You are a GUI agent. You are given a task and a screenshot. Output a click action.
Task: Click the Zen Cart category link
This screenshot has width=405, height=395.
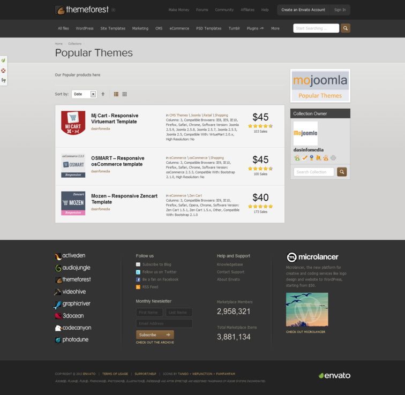[196, 195]
